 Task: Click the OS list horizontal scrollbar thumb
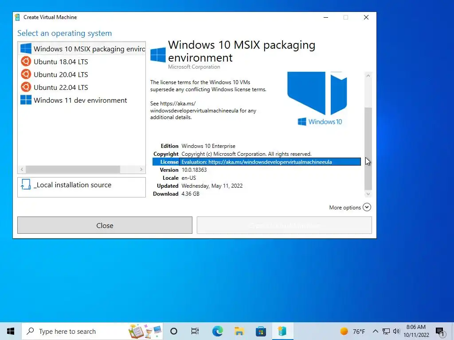click(x=73, y=169)
